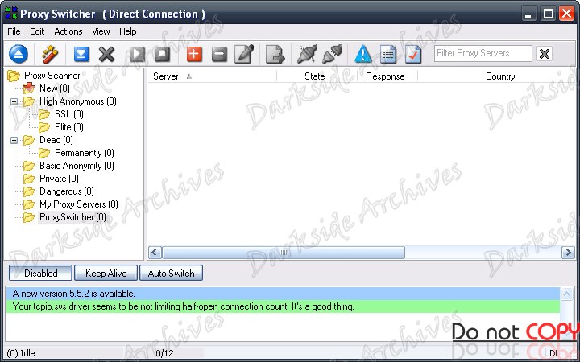The image size is (580, 362).
Task: Edit proxy with the pencil icon
Action: 245,54
